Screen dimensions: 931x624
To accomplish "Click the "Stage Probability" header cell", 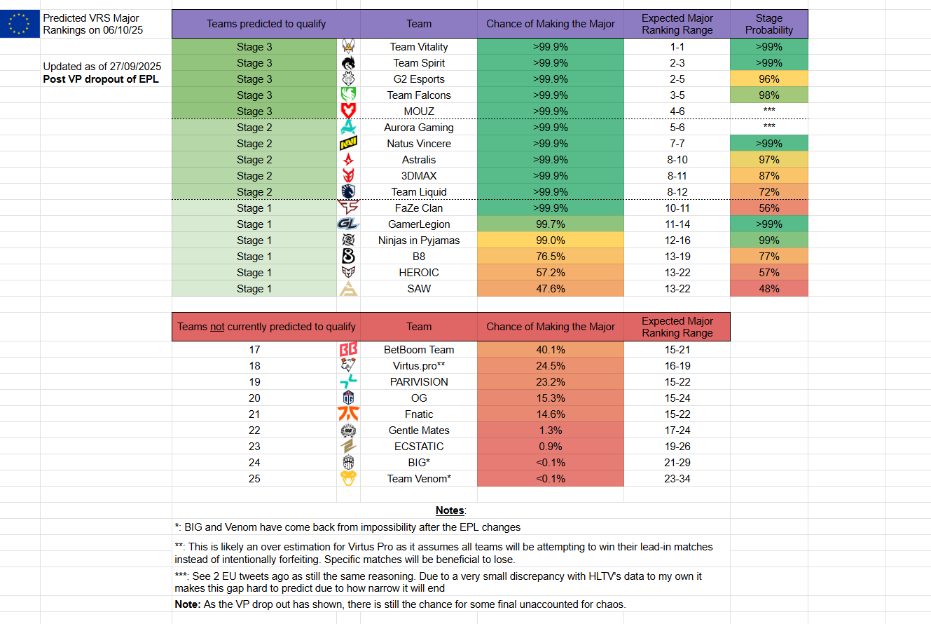I will (x=768, y=24).
